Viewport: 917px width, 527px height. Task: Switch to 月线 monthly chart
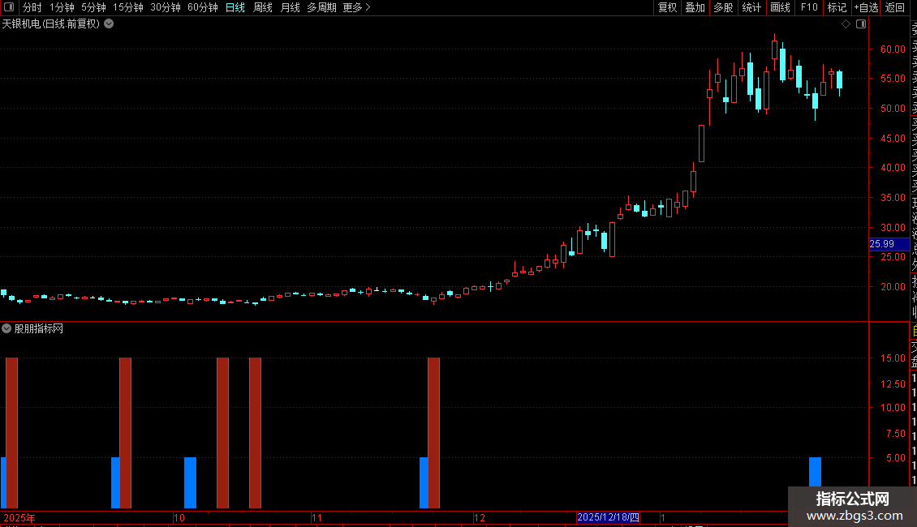290,7
